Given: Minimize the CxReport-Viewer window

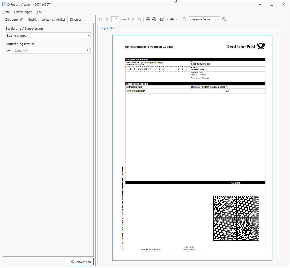Looking at the screenshot, I should [260, 4].
